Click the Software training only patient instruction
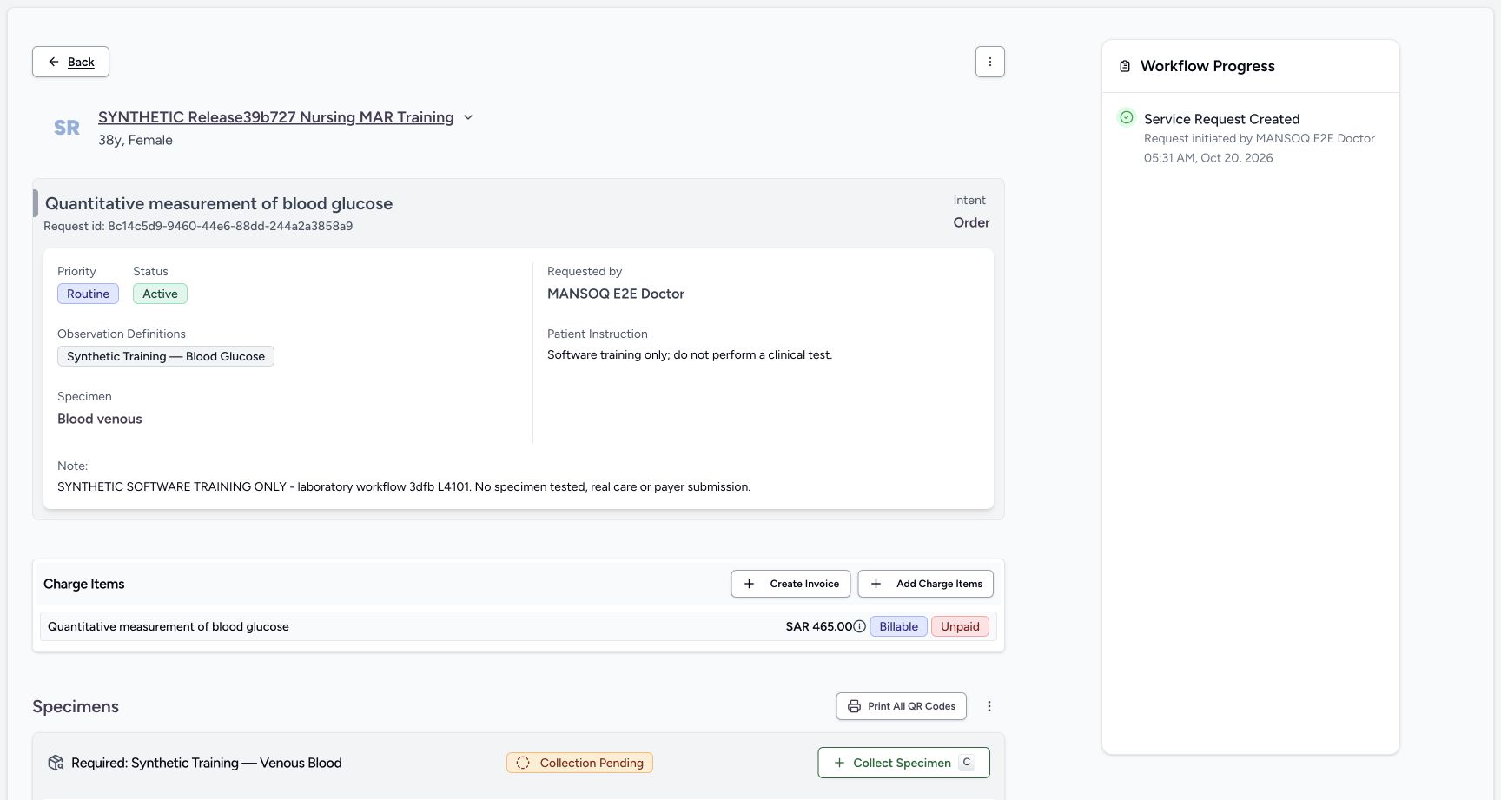 click(690, 354)
